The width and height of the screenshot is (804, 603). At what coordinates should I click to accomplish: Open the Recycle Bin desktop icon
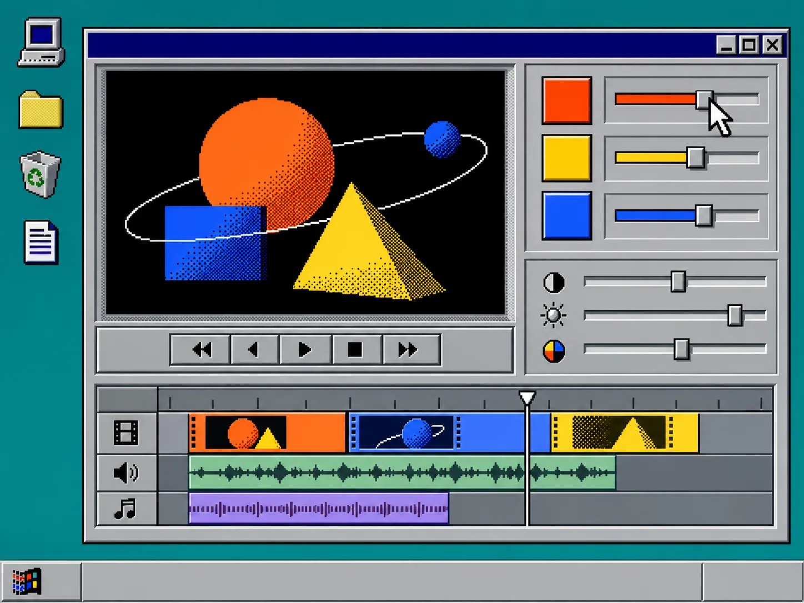pyautogui.click(x=40, y=174)
